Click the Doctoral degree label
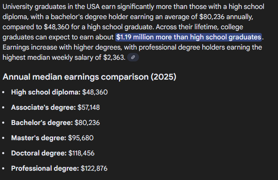 click(x=39, y=153)
